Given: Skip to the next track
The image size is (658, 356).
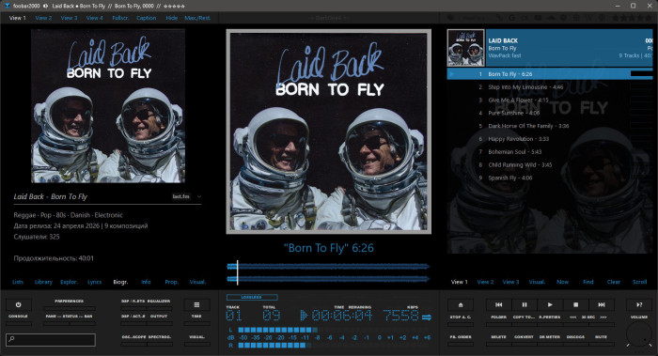Looking at the screenshot, I should 602,305.
